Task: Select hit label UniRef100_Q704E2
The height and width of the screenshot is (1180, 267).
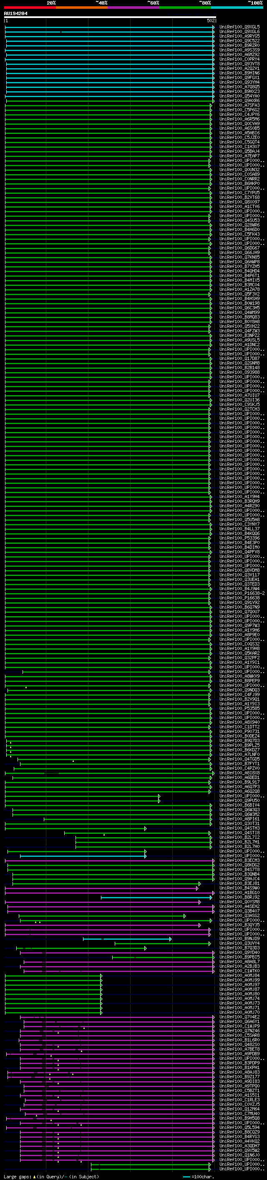Action: tap(239, 1017)
